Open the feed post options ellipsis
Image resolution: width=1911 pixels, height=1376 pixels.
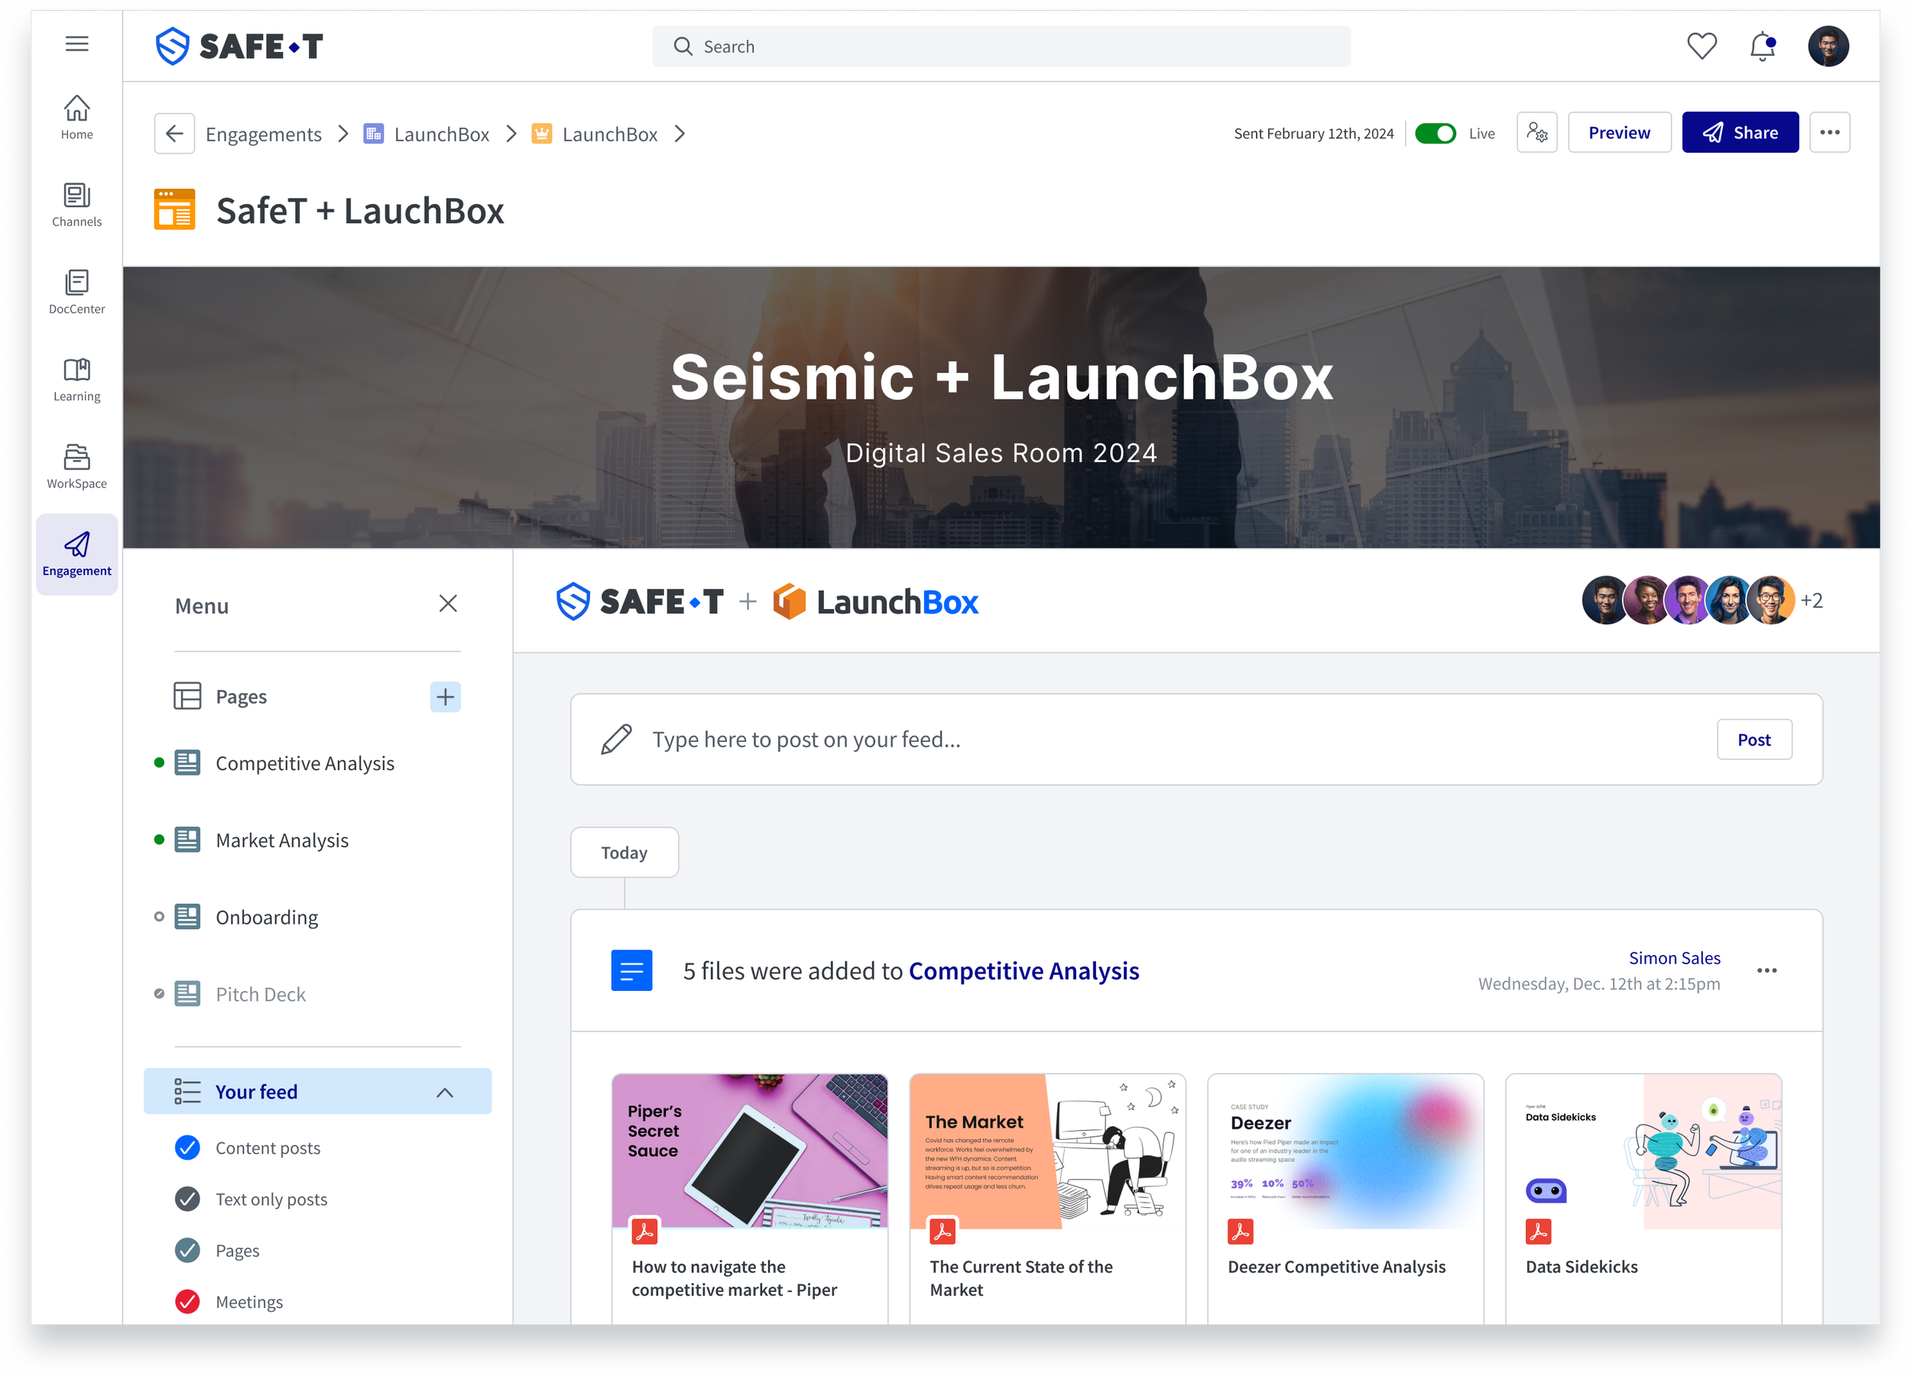click(x=1766, y=970)
